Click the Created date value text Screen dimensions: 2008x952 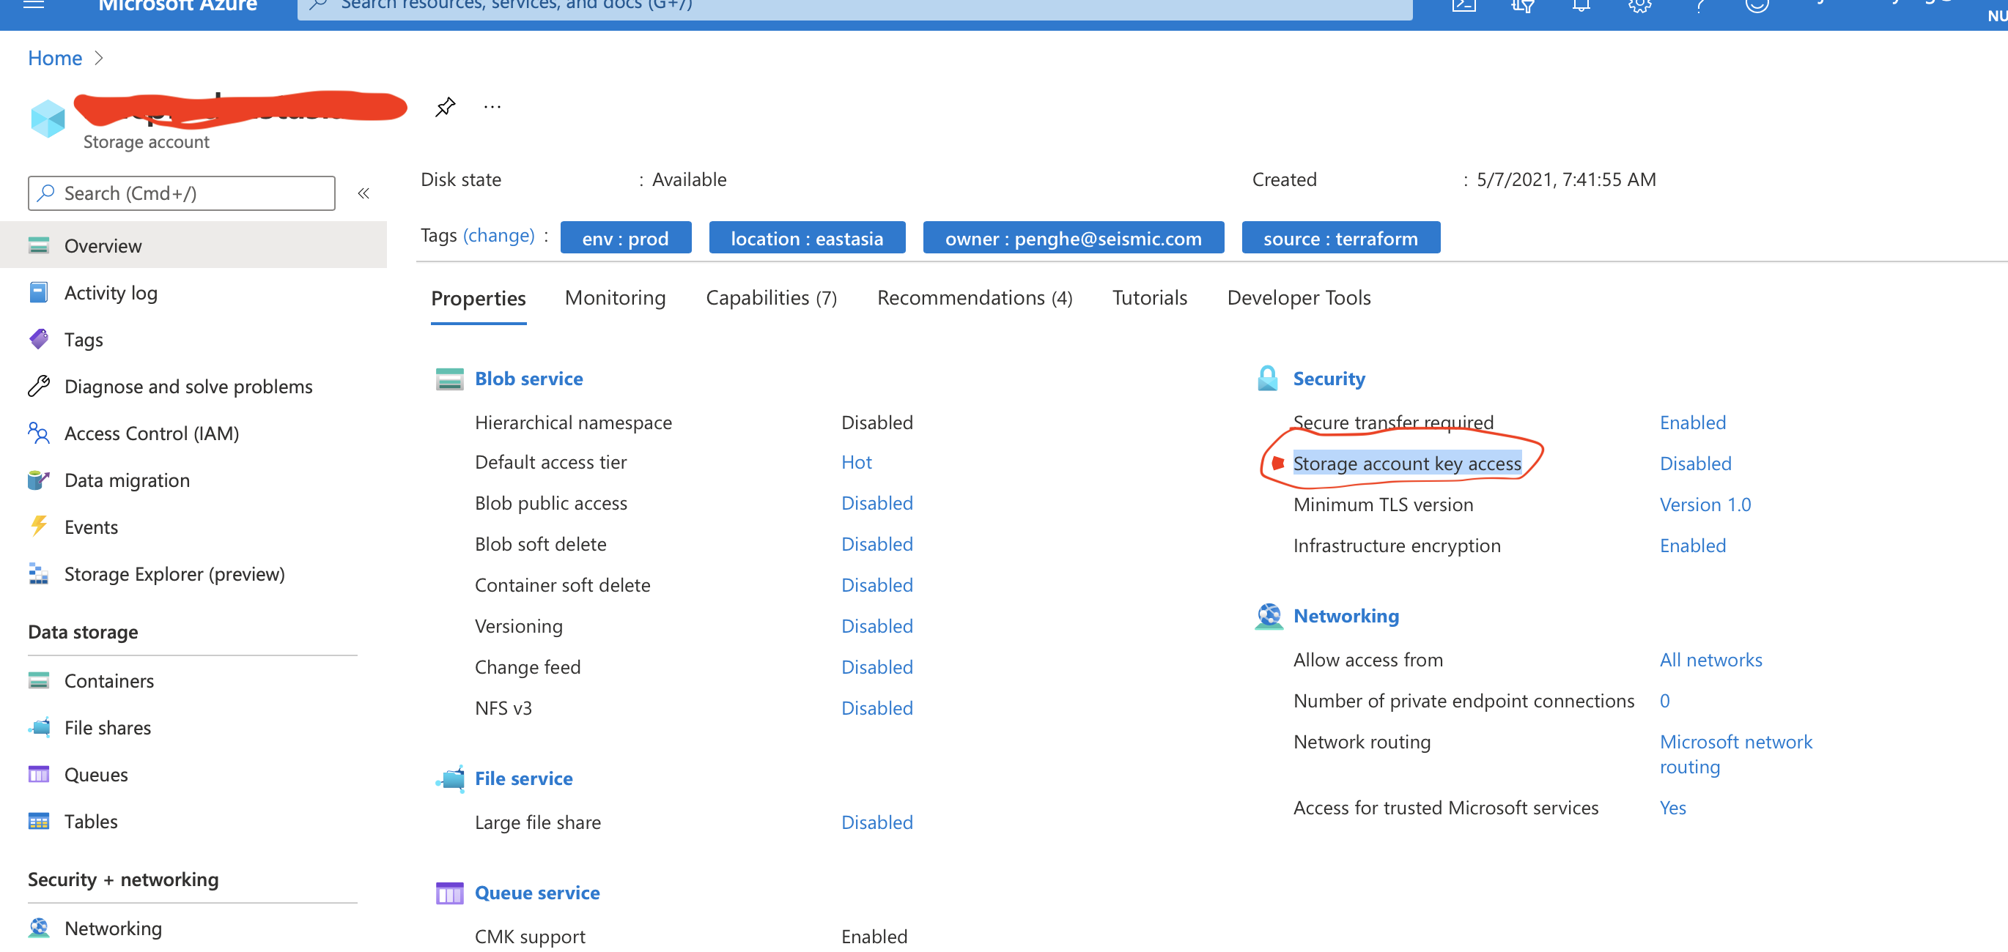coord(1566,179)
